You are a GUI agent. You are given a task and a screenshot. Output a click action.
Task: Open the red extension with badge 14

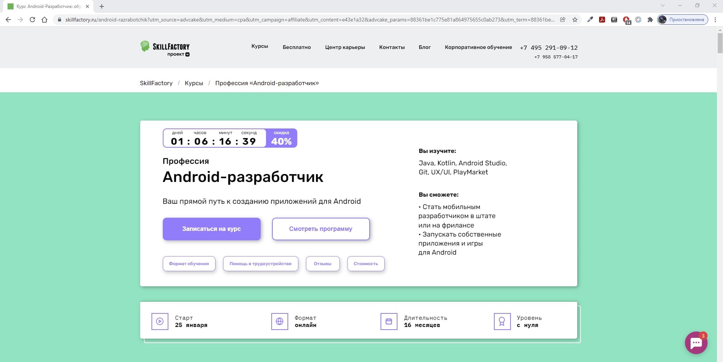coord(627,20)
